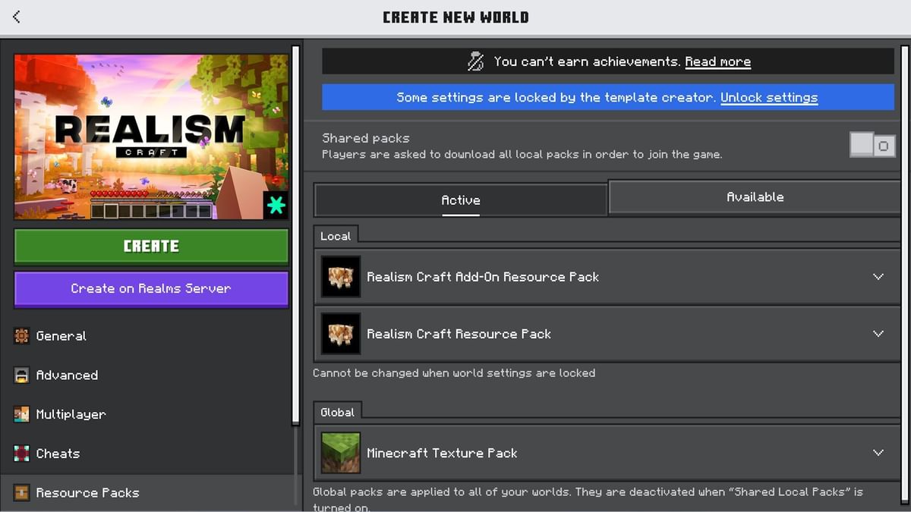
Task: Click Create on Realms Server
Action: (x=150, y=288)
